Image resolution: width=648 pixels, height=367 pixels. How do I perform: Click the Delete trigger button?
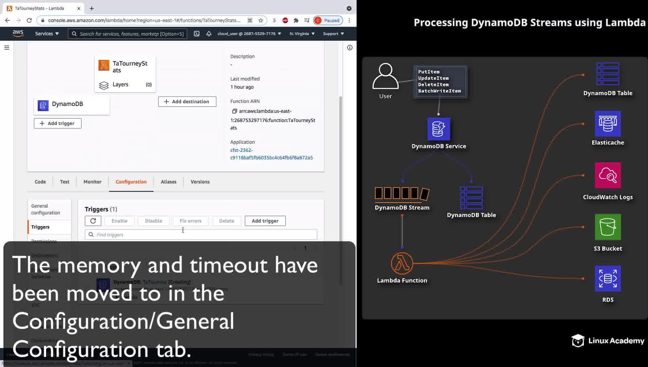click(x=227, y=221)
